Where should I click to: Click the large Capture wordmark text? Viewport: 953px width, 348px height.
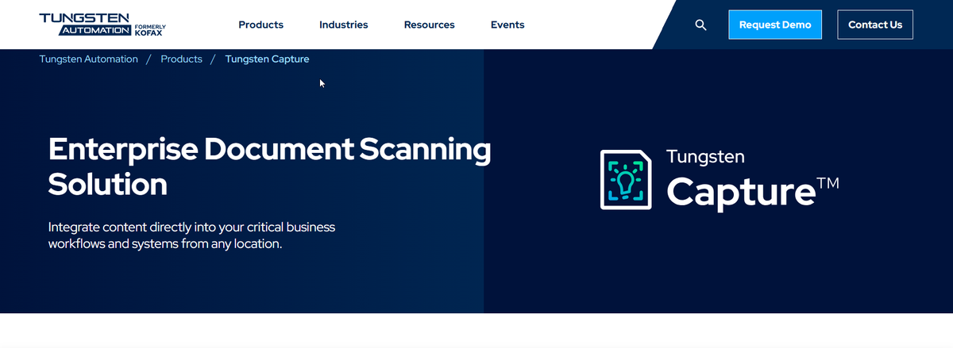(x=741, y=191)
